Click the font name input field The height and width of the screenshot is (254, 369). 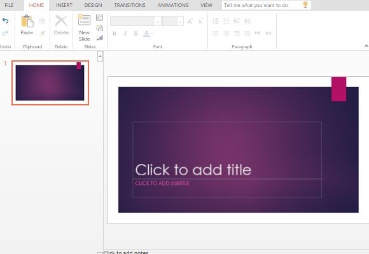[x=132, y=21]
